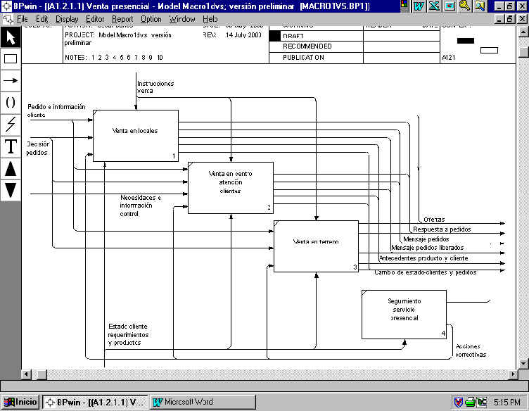Click Cambio de estado clientes y pedidos
Viewport: 529px width, 411px height.
tap(426, 272)
